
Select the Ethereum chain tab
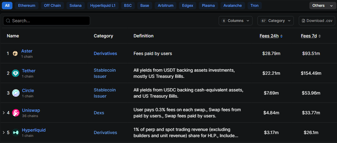coord(27,6)
